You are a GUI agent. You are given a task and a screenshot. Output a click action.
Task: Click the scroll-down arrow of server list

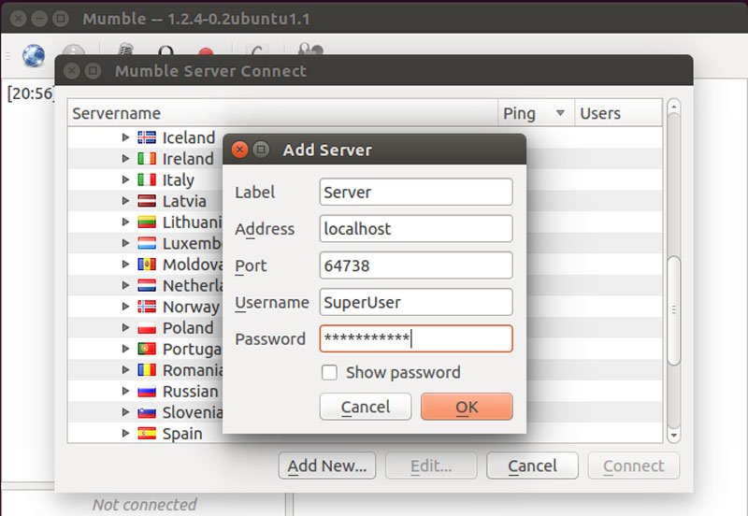pos(673,435)
